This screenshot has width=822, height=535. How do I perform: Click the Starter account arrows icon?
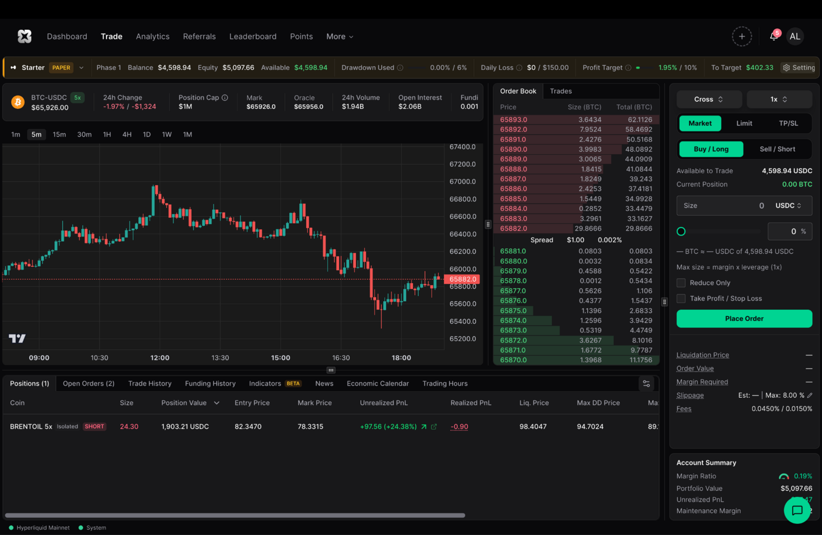click(x=13, y=68)
